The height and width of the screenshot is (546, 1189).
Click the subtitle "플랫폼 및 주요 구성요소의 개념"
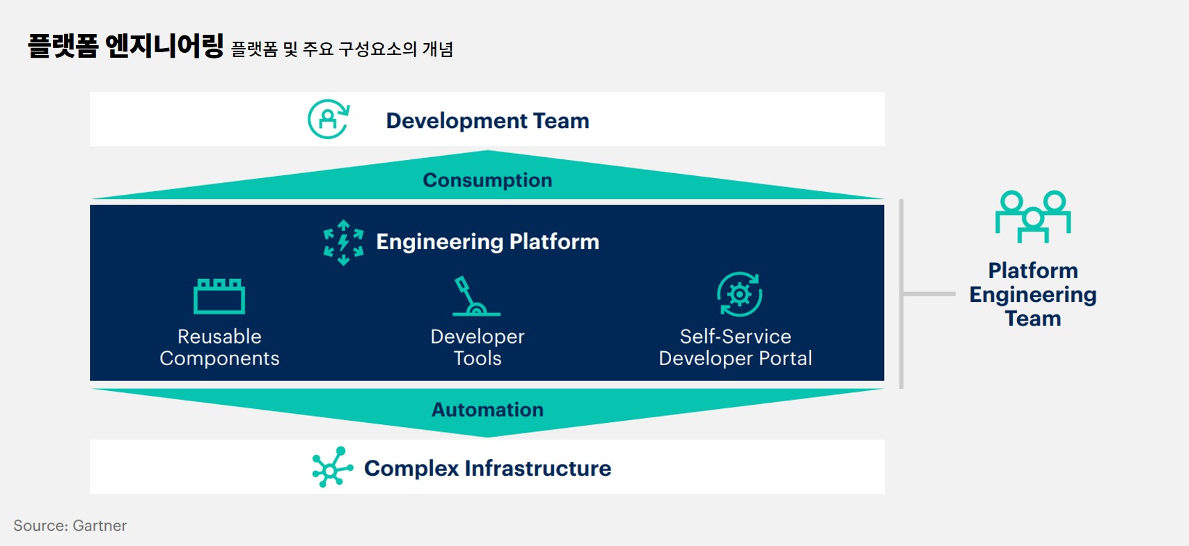tap(342, 49)
